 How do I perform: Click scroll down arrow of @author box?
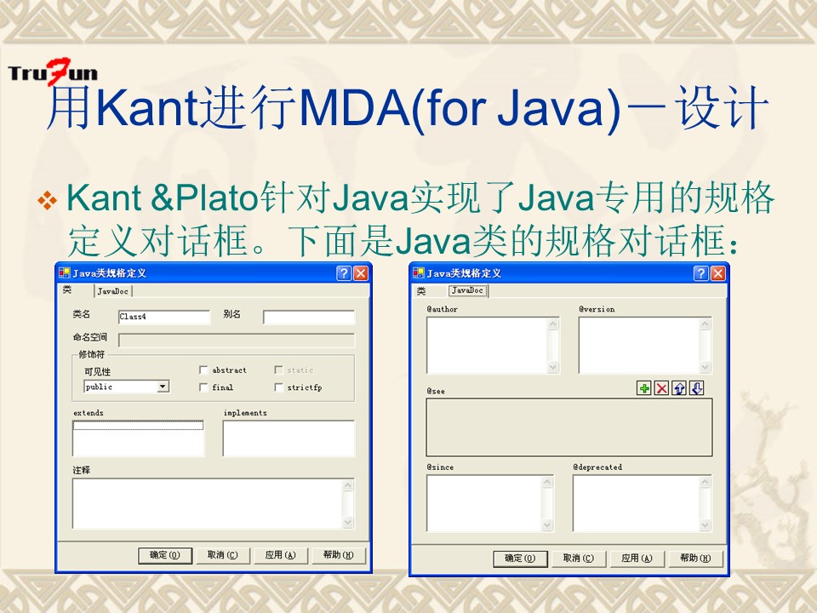553,367
